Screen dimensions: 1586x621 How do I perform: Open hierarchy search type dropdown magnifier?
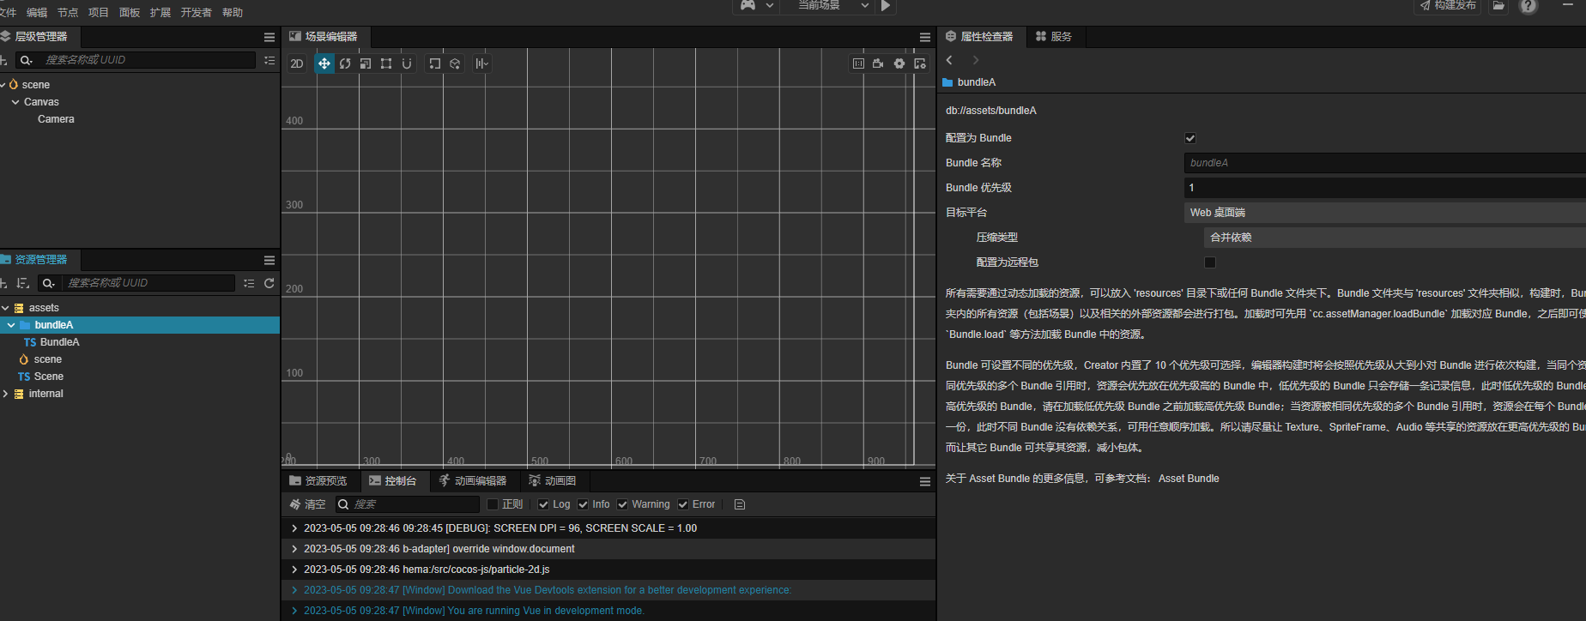click(x=27, y=60)
